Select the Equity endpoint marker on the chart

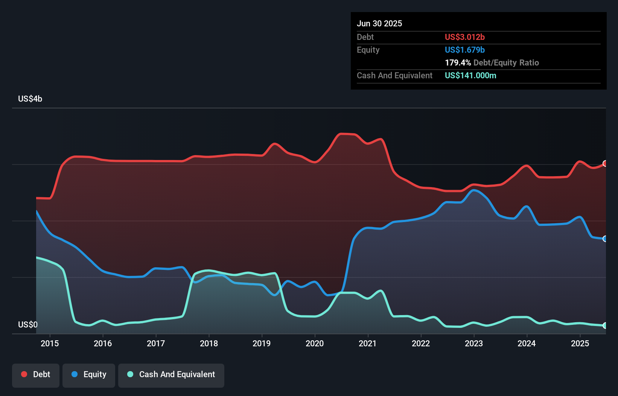tap(604, 238)
